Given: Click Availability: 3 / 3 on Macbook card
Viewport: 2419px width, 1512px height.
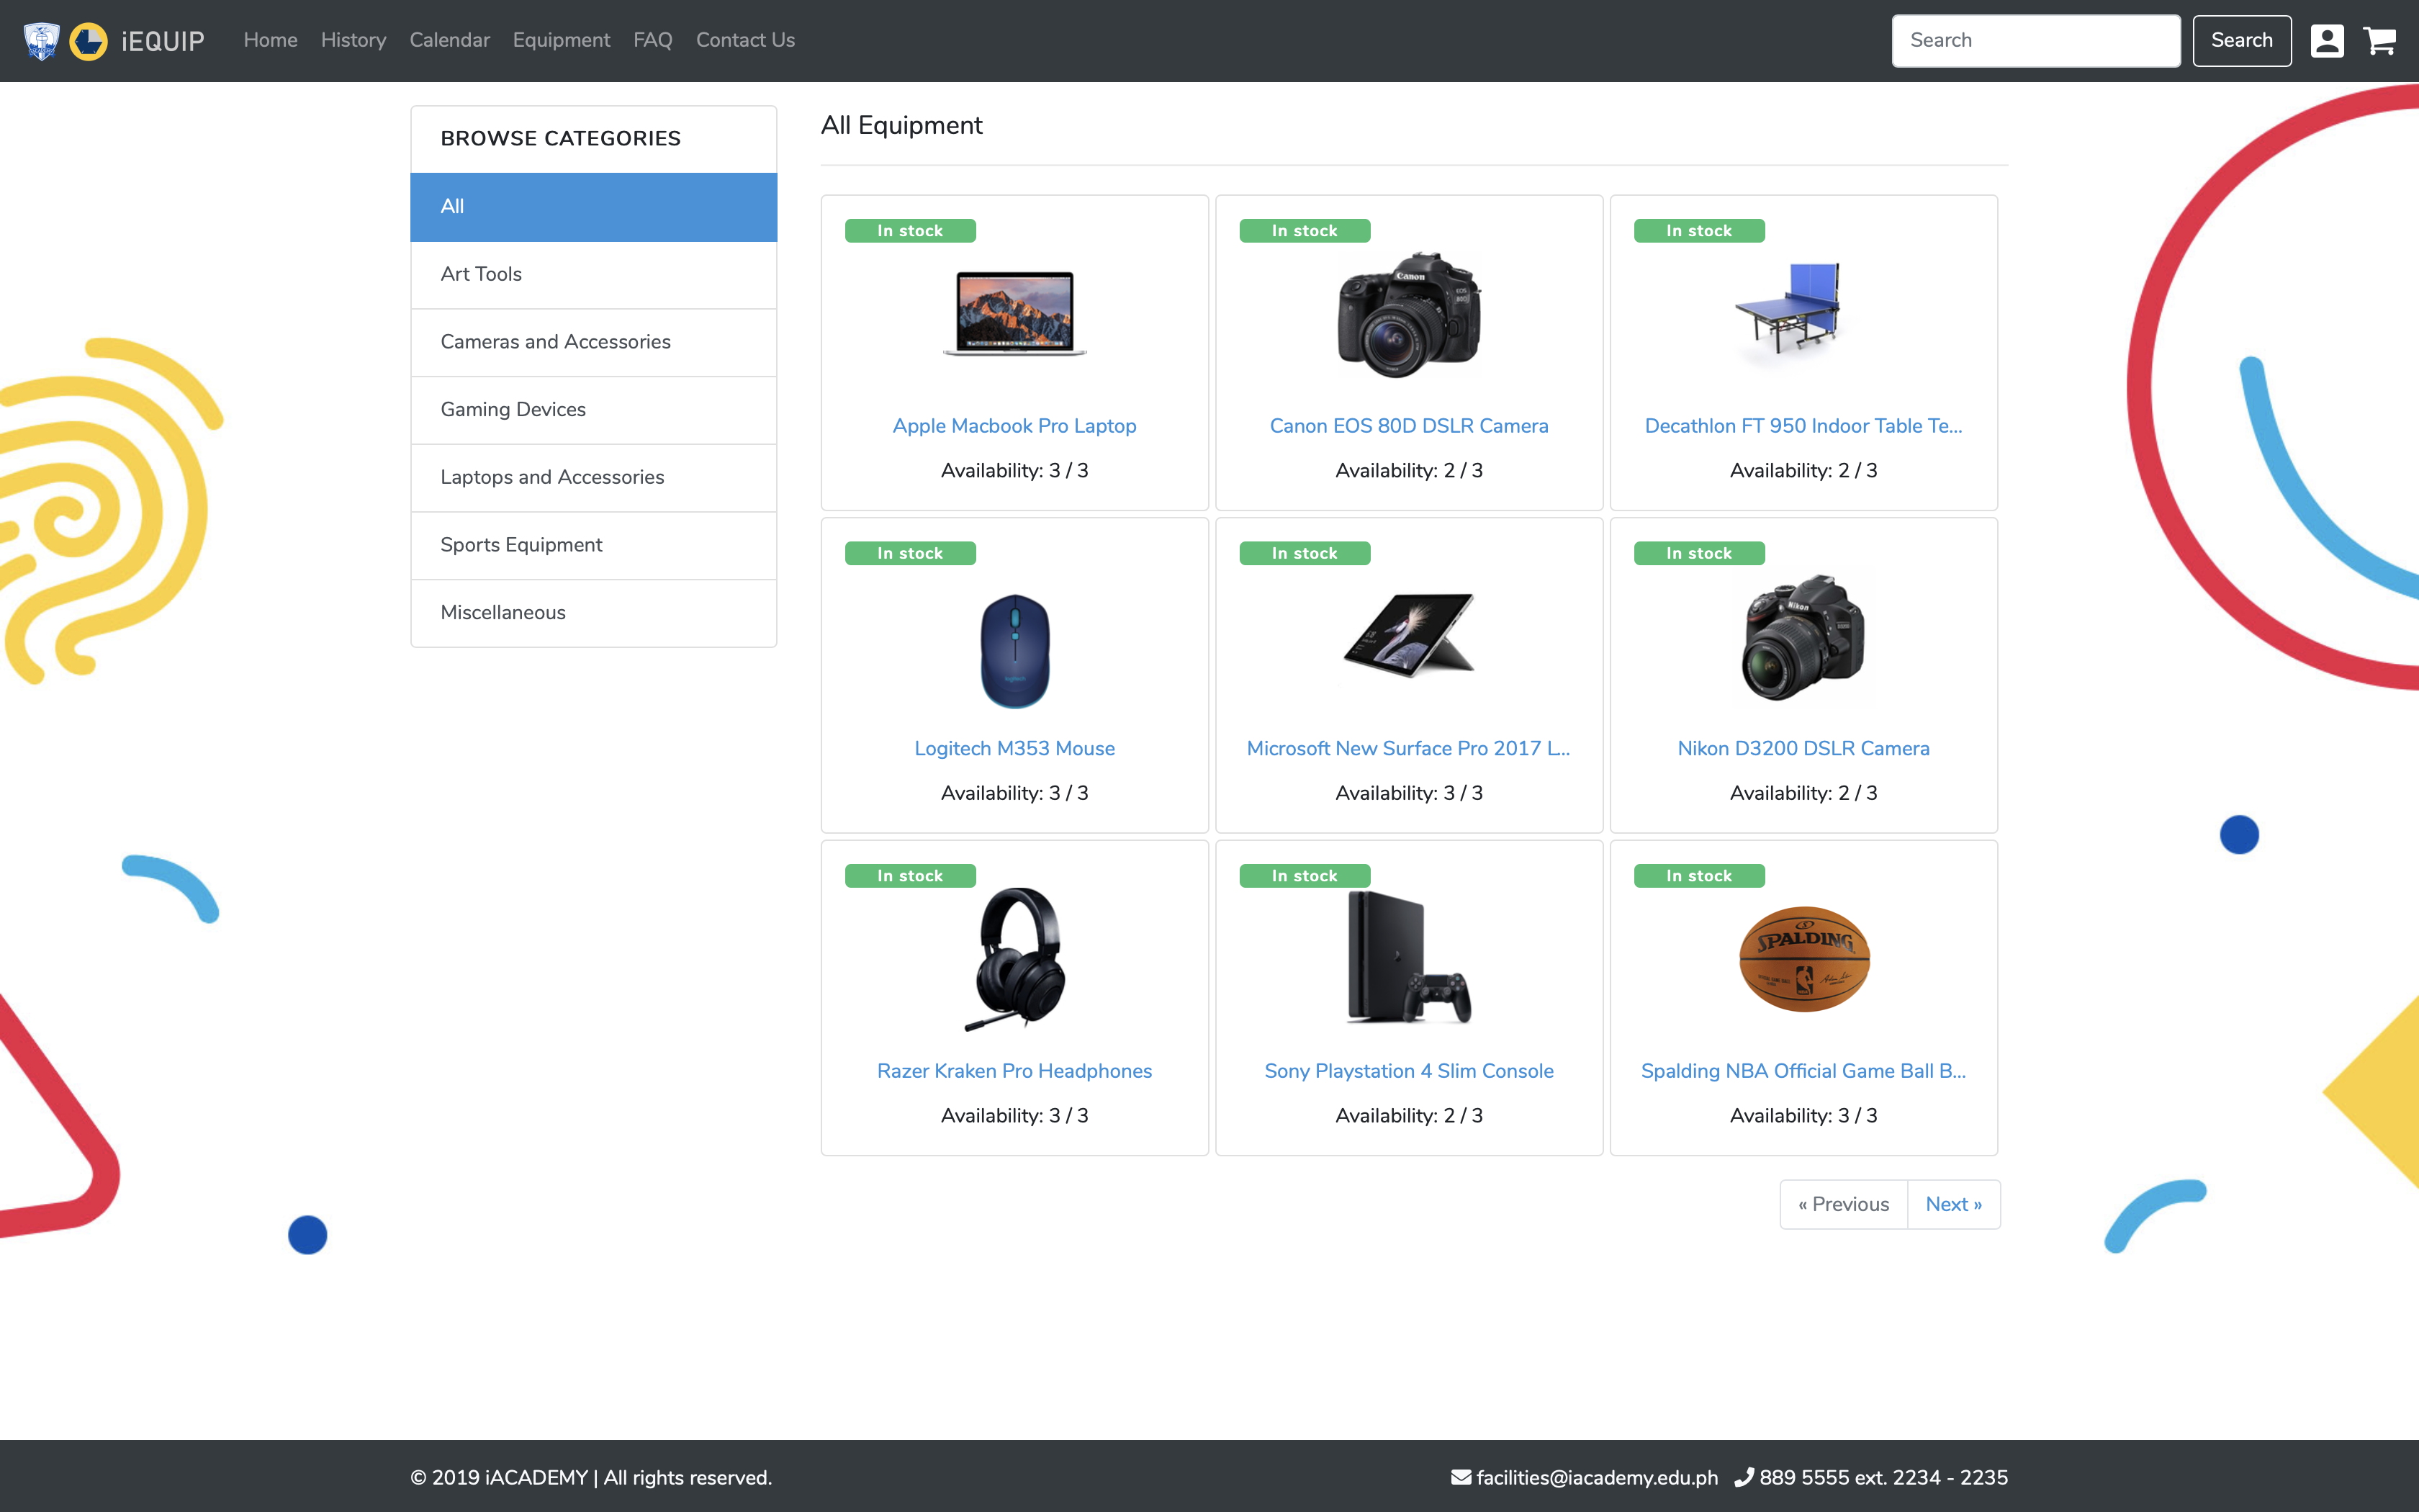Looking at the screenshot, I should pyautogui.click(x=1014, y=471).
